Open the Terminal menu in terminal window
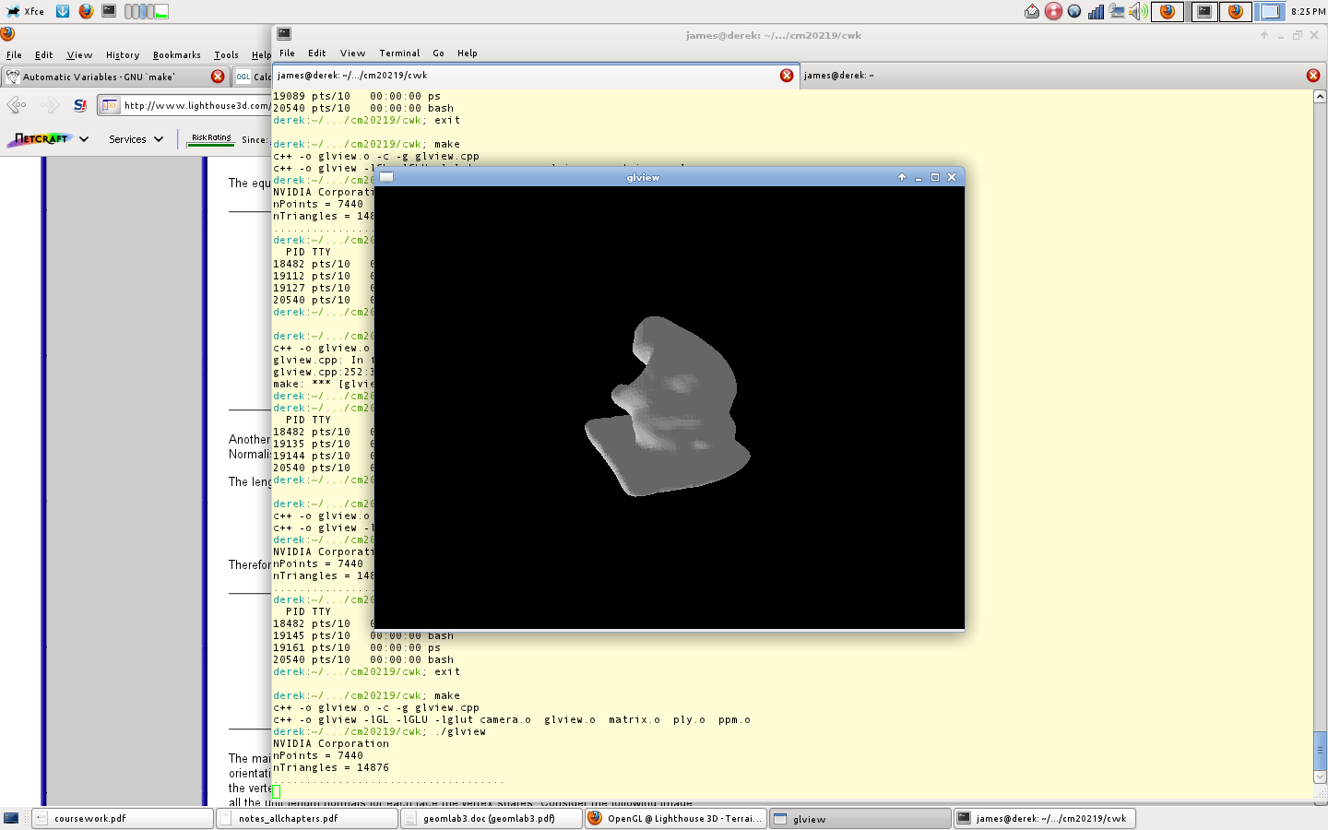The width and height of the screenshot is (1328, 830). point(399,53)
